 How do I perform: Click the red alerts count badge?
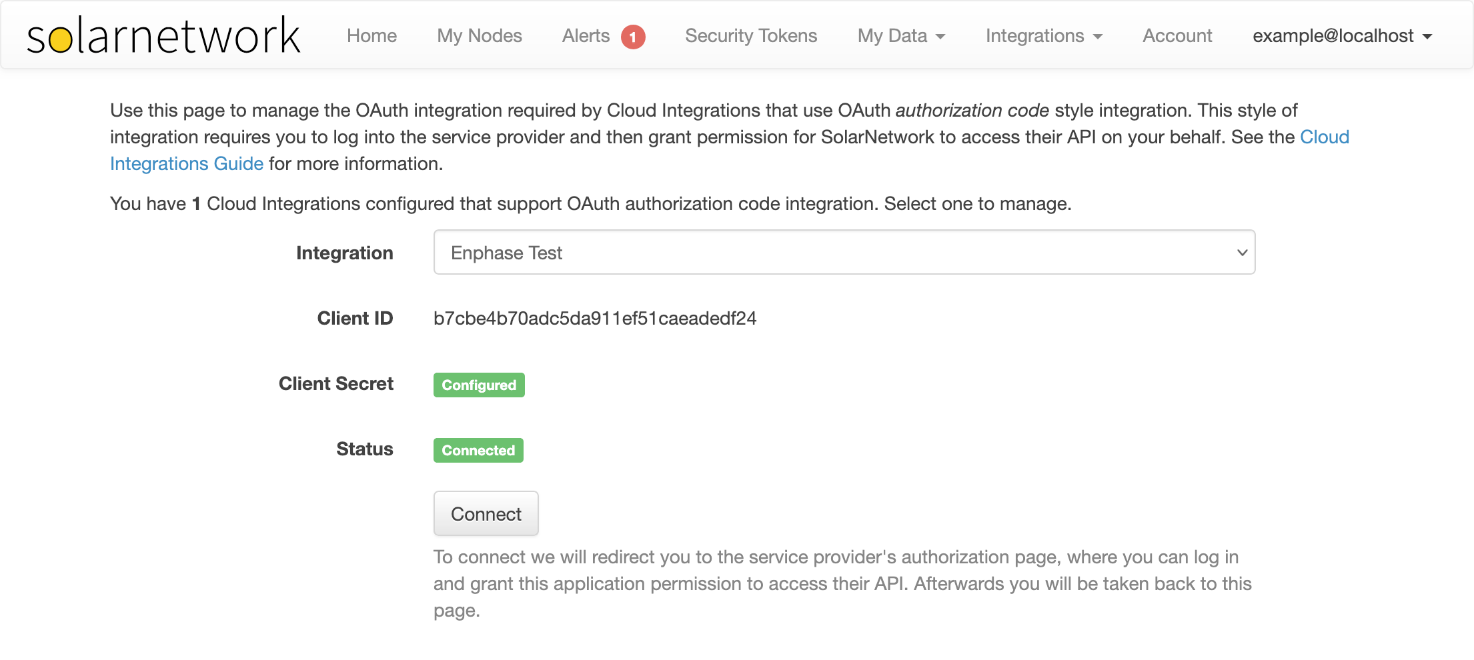pyautogui.click(x=633, y=37)
